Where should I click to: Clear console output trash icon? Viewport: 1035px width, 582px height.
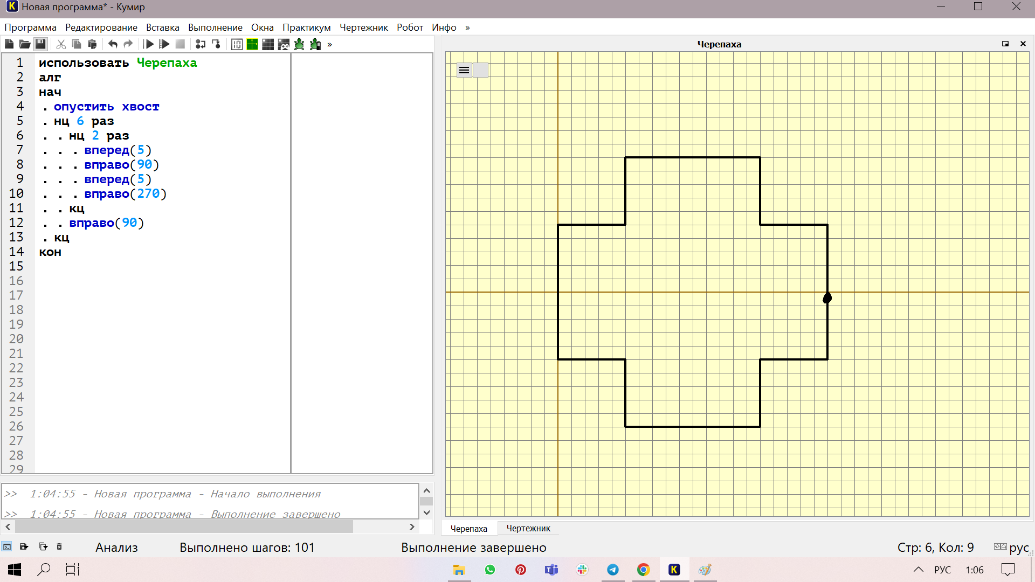(x=59, y=547)
